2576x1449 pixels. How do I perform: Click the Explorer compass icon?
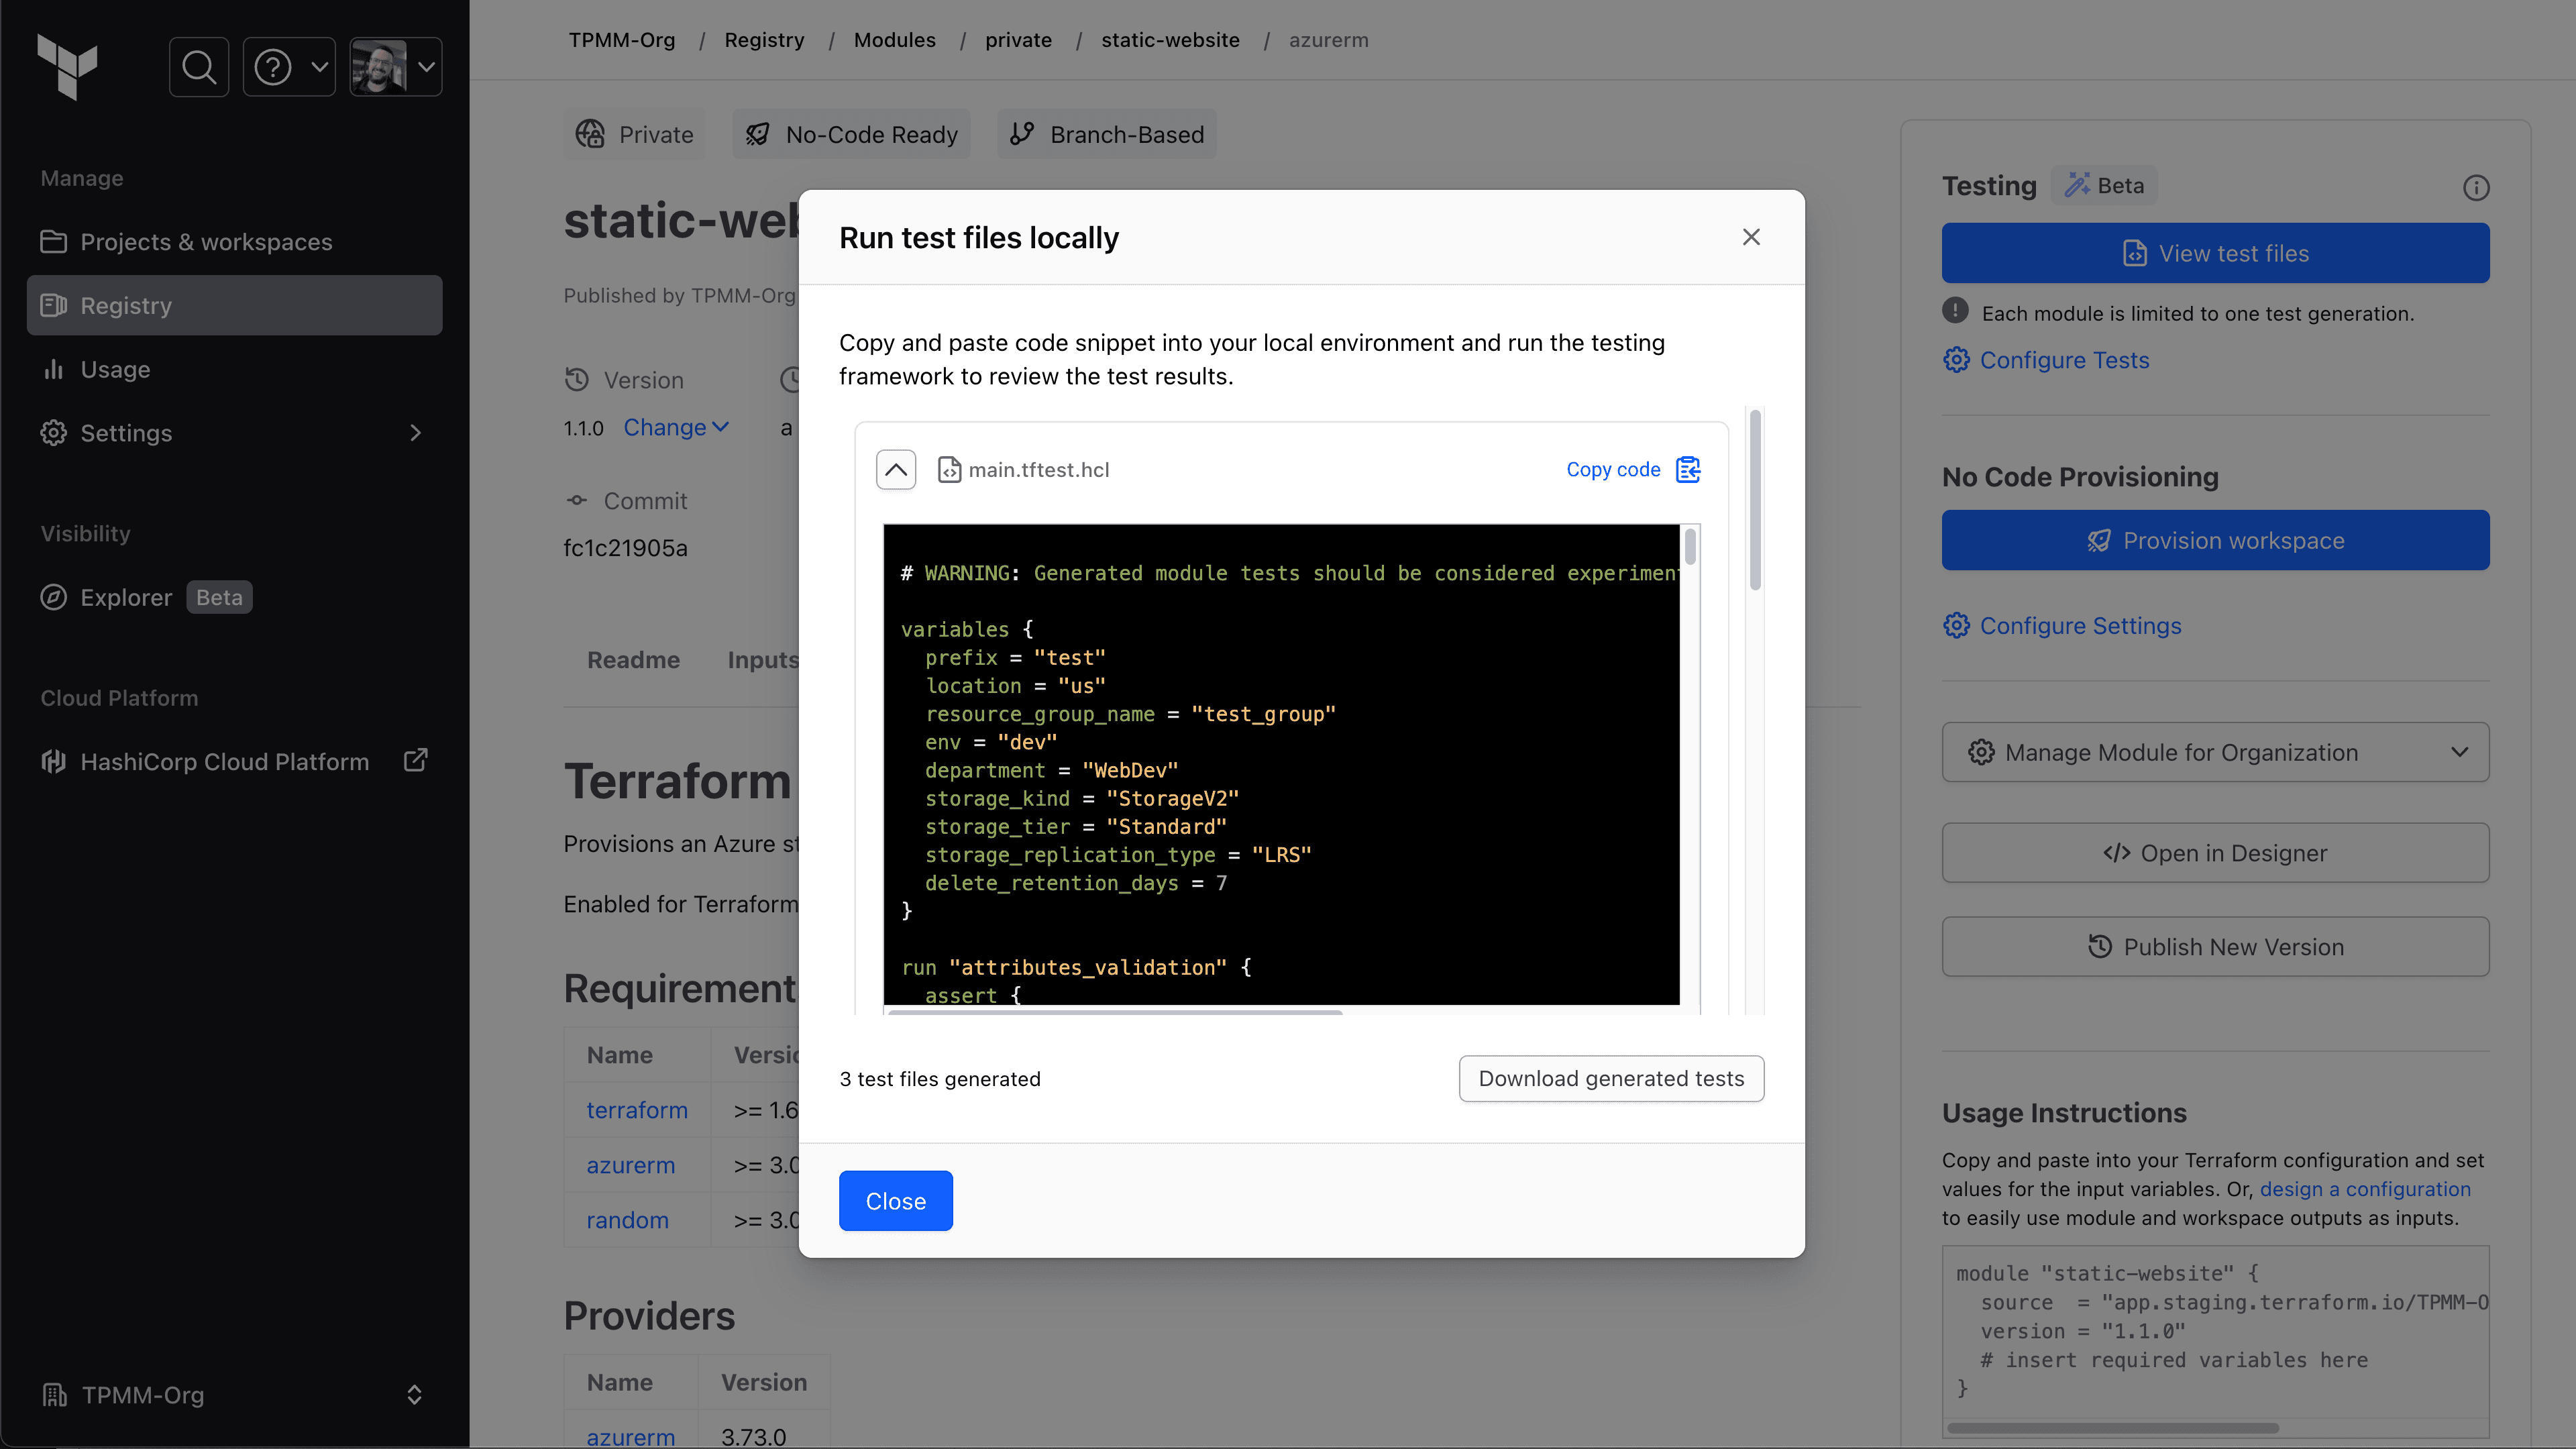pyautogui.click(x=53, y=597)
